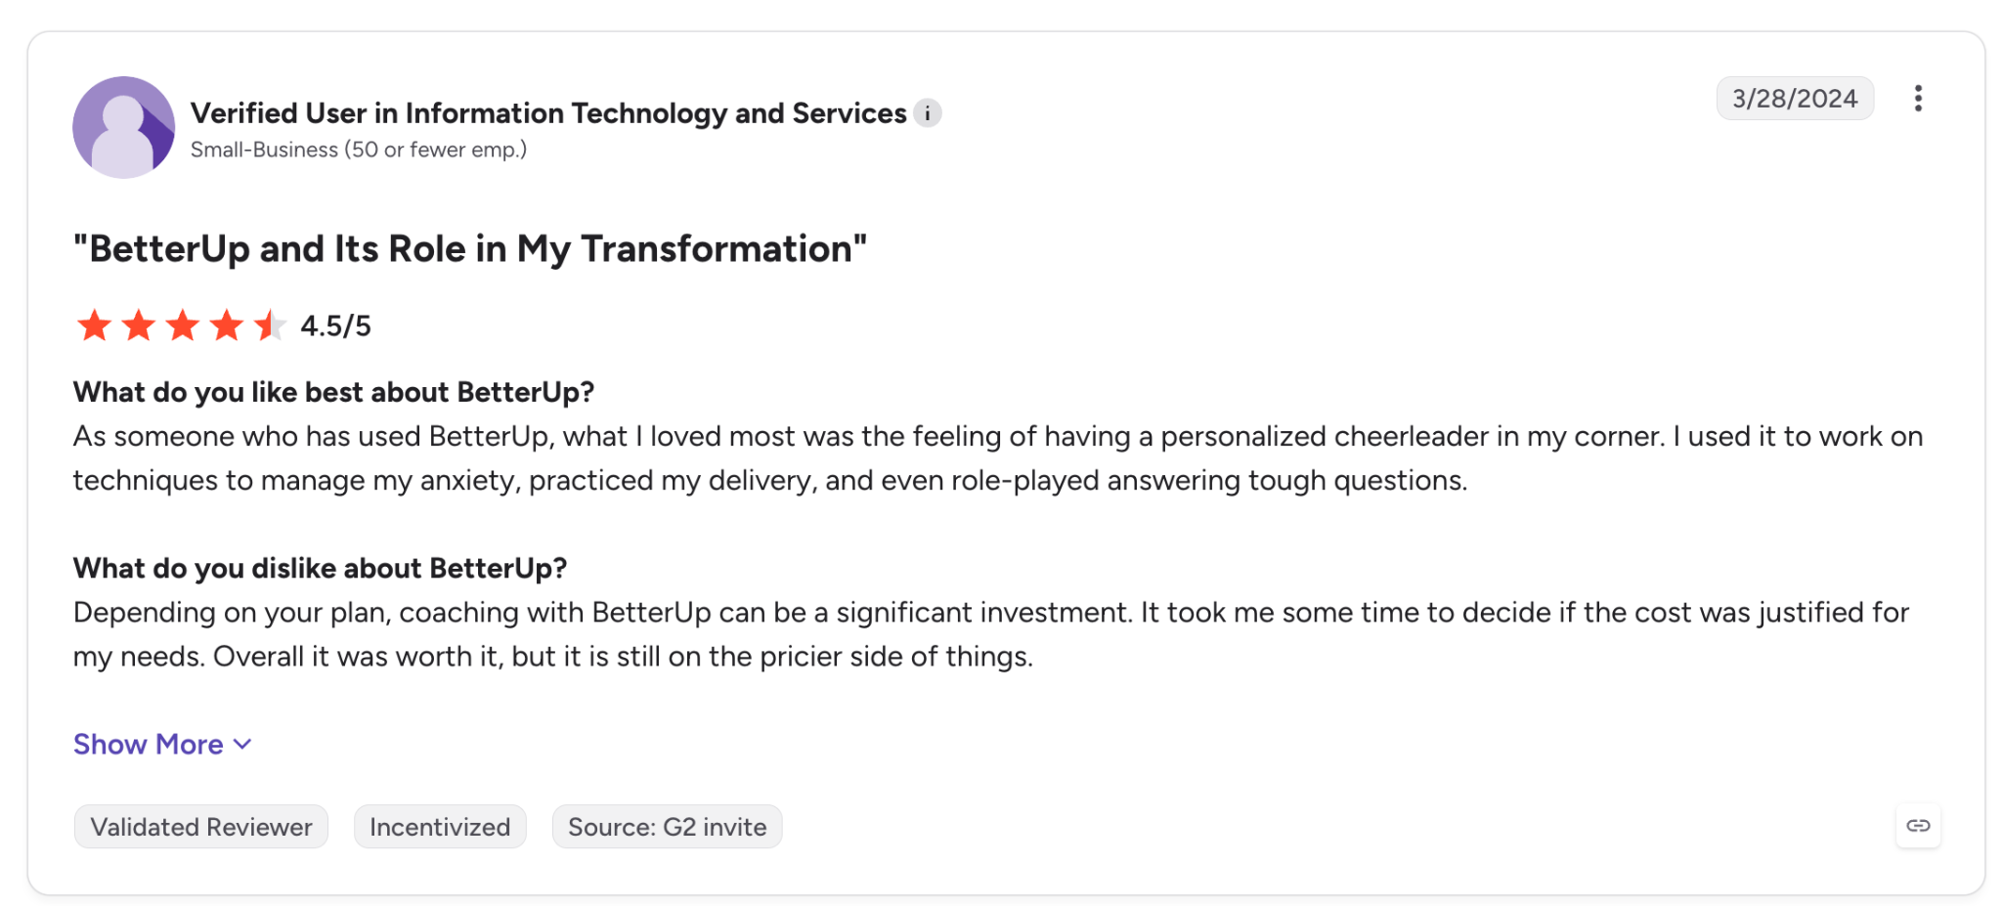Screen dimensions: 2002x906
Task: Select the Validated Reviewer tag
Action: 201,827
